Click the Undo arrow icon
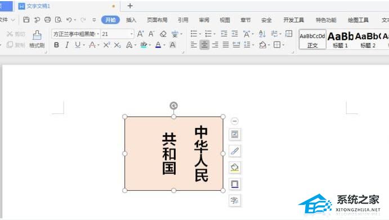The image size is (389, 220). [x=69, y=20]
